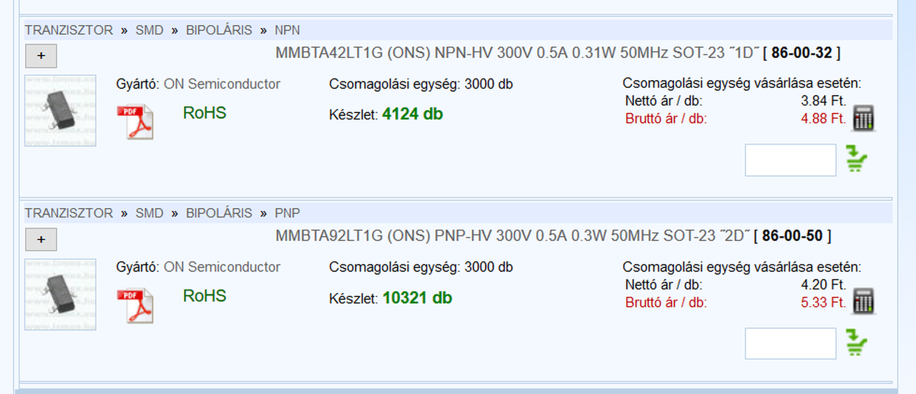Open price calculator for MMBTA42LT1G
The image size is (916, 394).
[x=864, y=118]
